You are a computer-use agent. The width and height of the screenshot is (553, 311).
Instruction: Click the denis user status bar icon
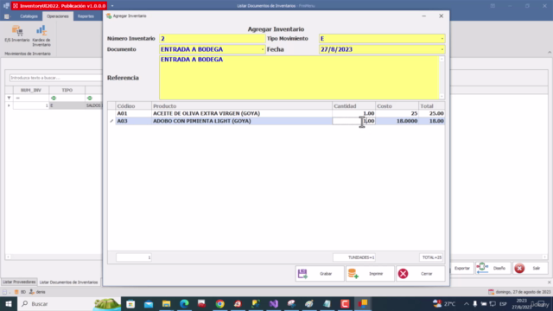tap(32, 292)
